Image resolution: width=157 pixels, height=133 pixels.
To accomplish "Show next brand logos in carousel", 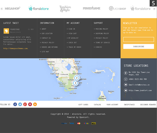I will click(x=154, y=9).
